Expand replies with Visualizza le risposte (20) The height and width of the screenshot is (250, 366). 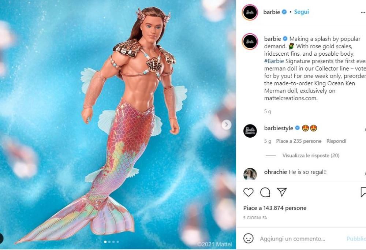311,156
